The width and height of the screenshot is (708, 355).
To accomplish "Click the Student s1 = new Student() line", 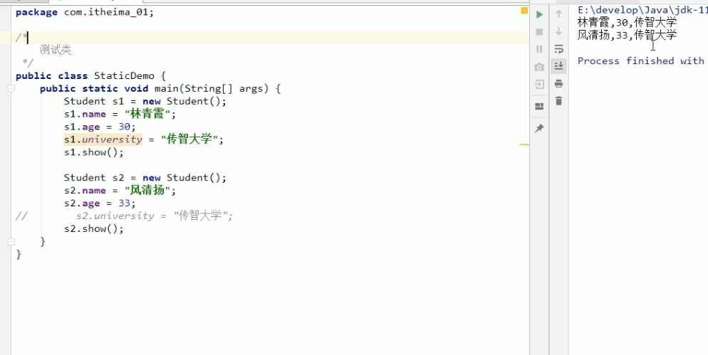I will point(145,102).
